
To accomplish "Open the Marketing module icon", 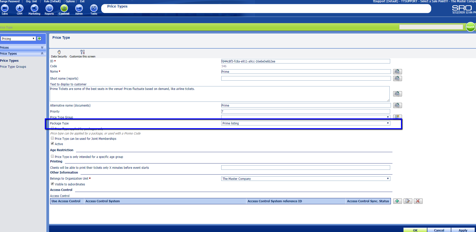I will click(34, 8).
